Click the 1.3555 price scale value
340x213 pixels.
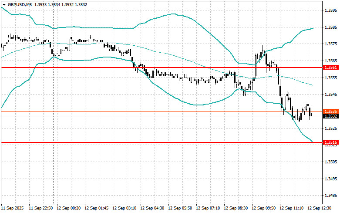(331, 78)
